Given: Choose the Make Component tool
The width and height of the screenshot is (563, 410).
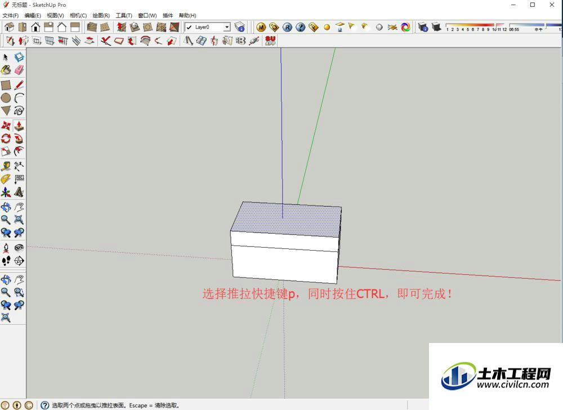Looking at the screenshot, I should coord(19,57).
